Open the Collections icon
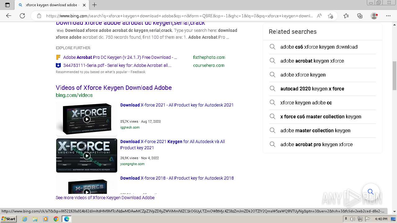397x223 pixels. (x=360, y=16)
